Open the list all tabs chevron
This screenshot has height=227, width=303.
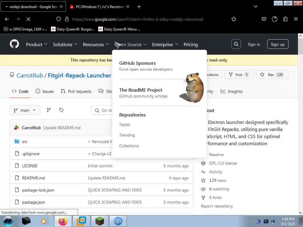click(x=255, y=7)
